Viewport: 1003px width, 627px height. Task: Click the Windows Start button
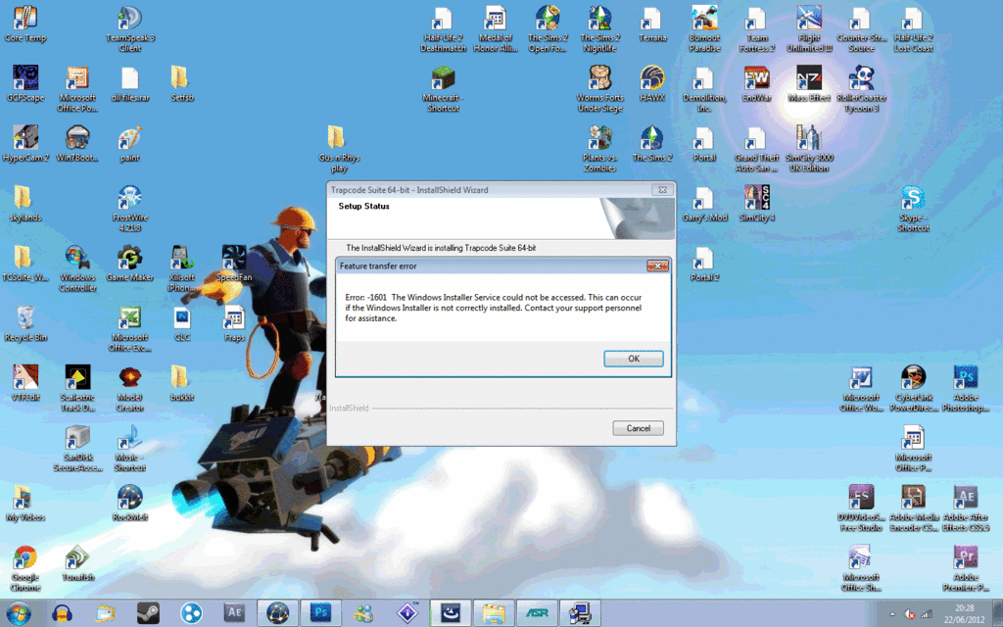tap(18, 613)
